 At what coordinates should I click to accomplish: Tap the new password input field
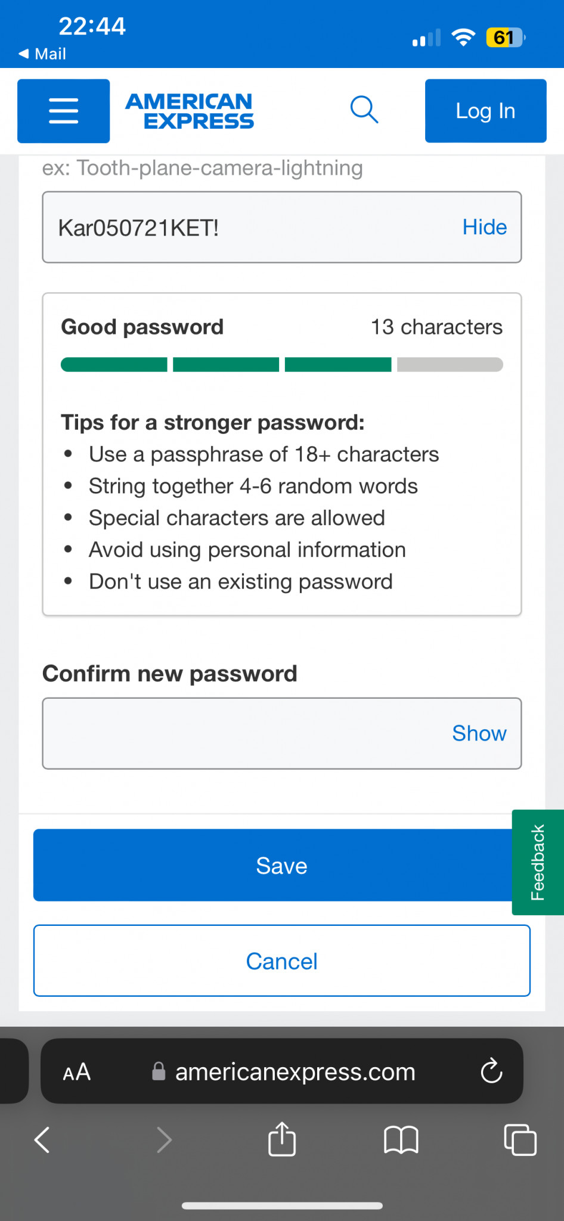coord(281,227)
